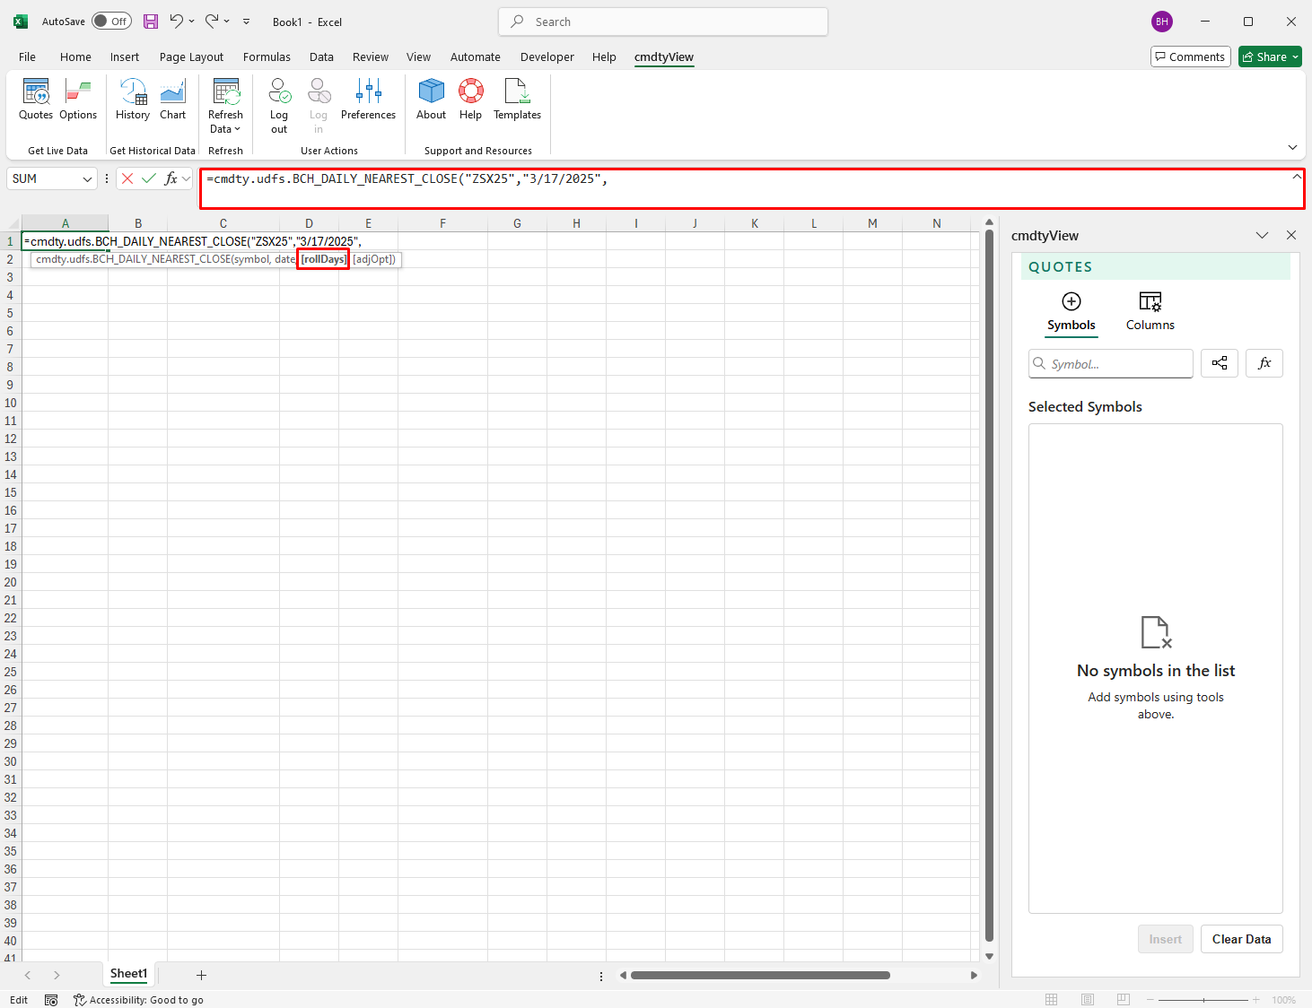
Task: Switch to Page Break Preview in status bar
Action: pyautogui.click(x=1124, y=999)
